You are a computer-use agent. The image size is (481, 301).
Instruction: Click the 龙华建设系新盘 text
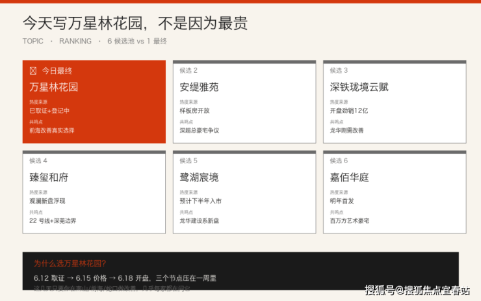(x=200, y=220)
